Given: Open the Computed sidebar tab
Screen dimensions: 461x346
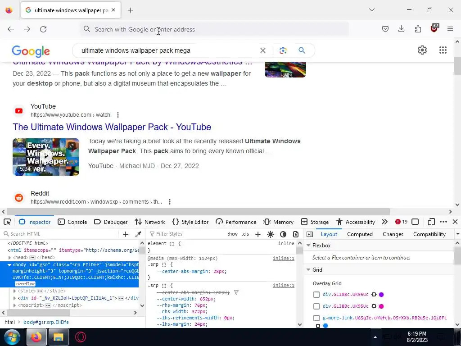Looking at the screenshot, I should (360, 234).
